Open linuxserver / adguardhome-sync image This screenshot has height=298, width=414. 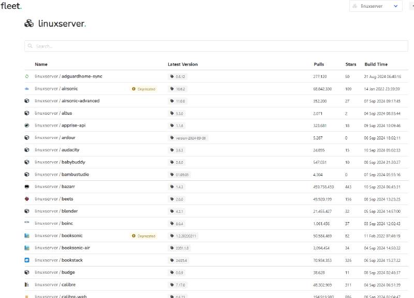click(68, 76)
